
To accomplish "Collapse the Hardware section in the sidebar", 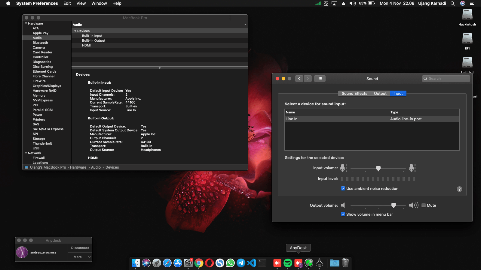I will [x=26, y=23].
